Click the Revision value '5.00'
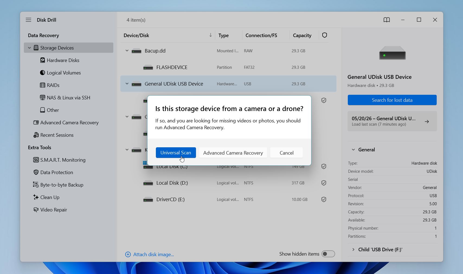This screenshot has height=274, width=463. click(x=433, y=204)
